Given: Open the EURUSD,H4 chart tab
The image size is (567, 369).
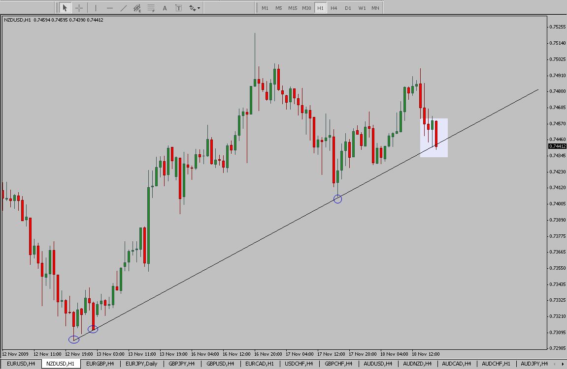Looking at the screenshot, I should tap(21, 364).
